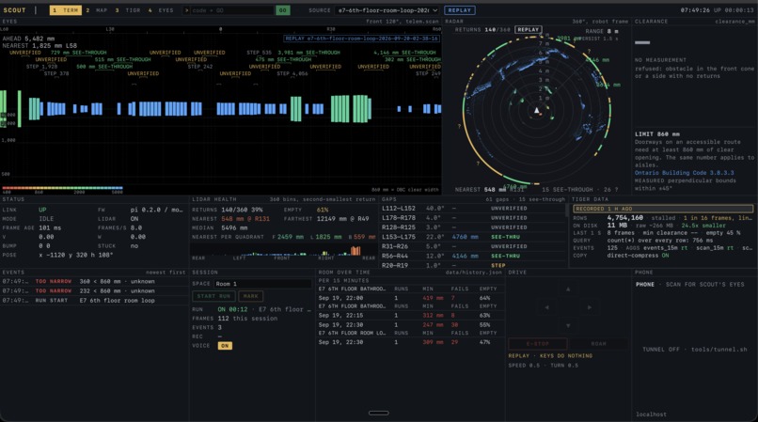The image size is (758, 422).
Task: Click the clock 07:49:26 in top bar
Action: (x=695, y=10)
